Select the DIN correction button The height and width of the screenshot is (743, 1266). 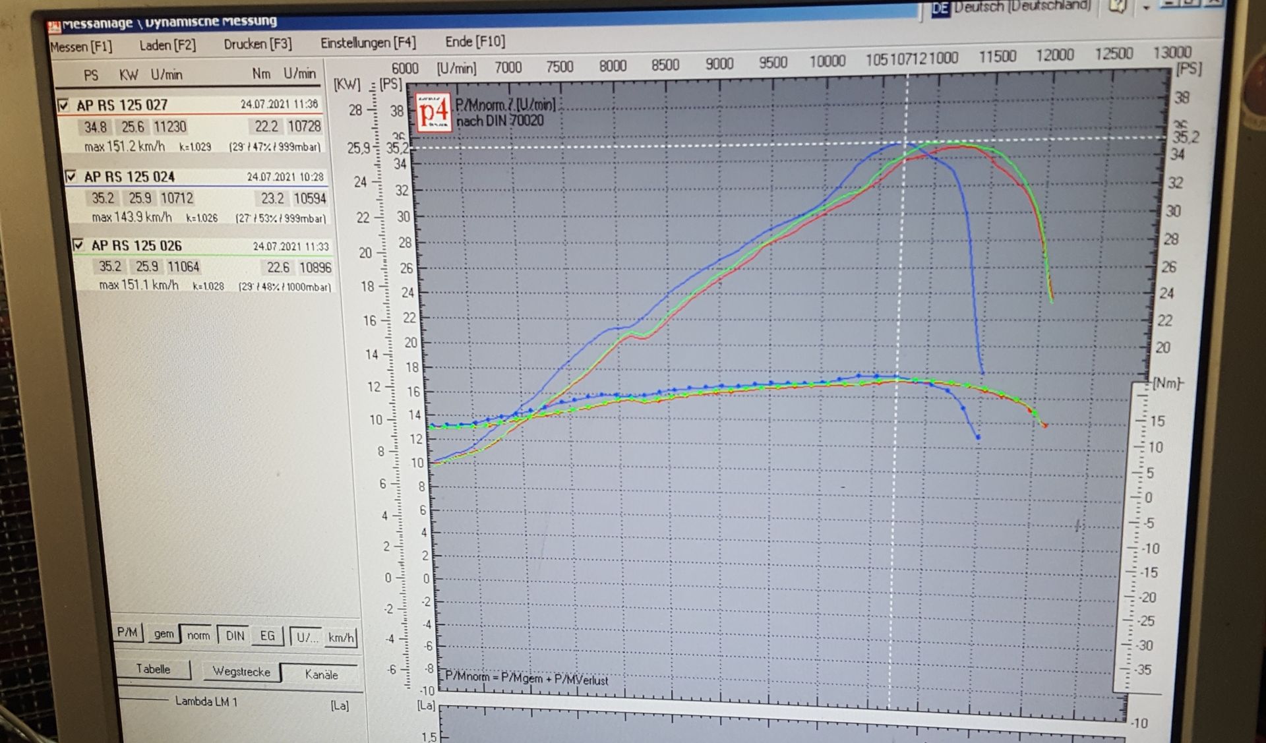(x=235, y=636)
